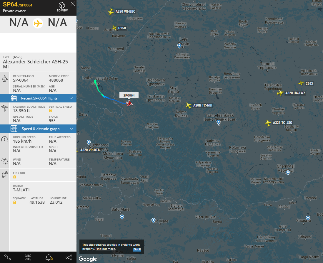This screenshot has height=263, width=323.
Task: Click the SP64 callsign title
Action: (x=10, y=4)
